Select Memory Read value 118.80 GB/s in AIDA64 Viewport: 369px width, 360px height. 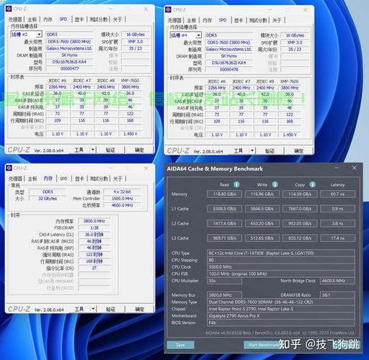(x=224, y=194)
